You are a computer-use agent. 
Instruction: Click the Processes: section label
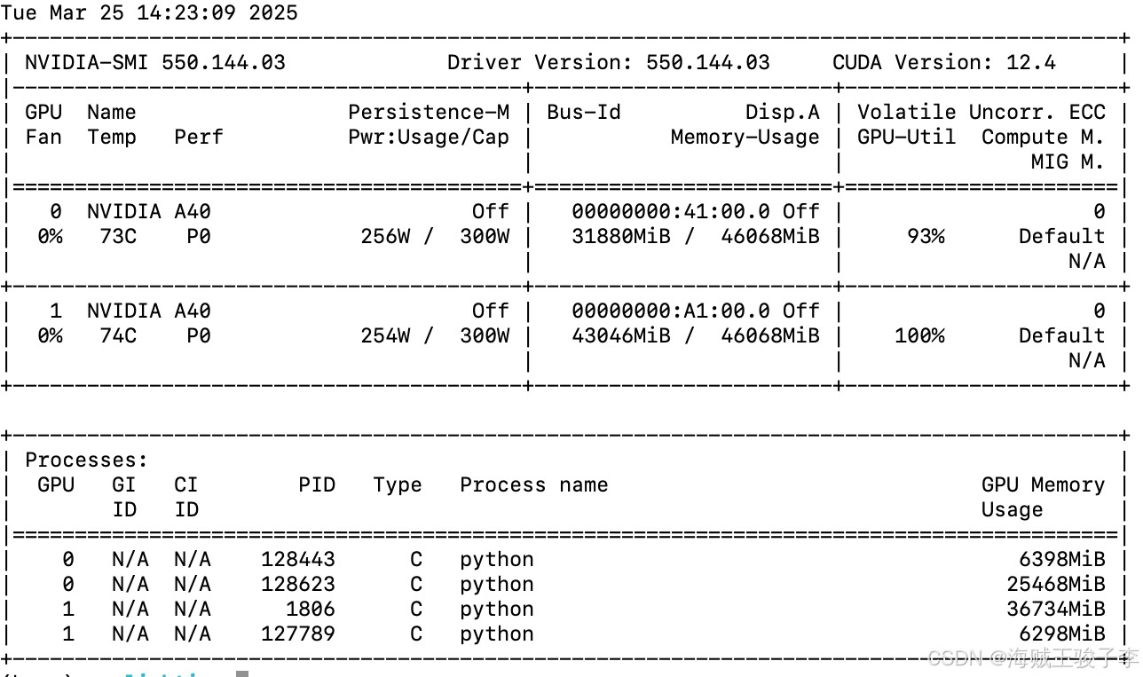click(x=87, y=461)
